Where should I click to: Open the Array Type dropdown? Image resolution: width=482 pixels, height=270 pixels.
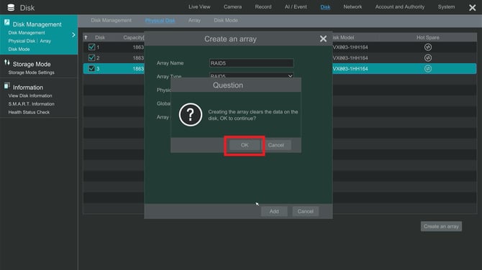251,76
